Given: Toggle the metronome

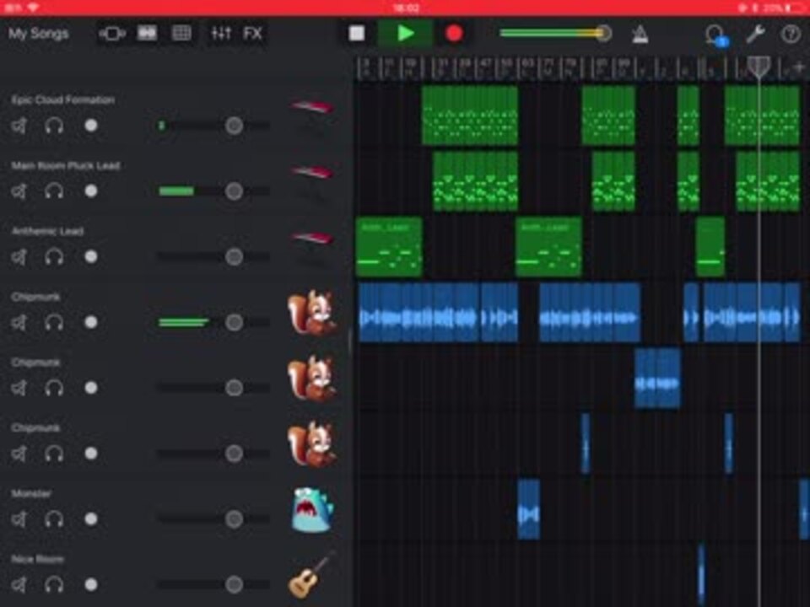Looking at the screenshot, I should pyautogui.click(x=640, y=34).
